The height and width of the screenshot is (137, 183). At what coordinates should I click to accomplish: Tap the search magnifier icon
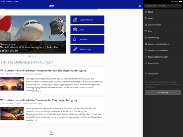[x=146, y=6]
